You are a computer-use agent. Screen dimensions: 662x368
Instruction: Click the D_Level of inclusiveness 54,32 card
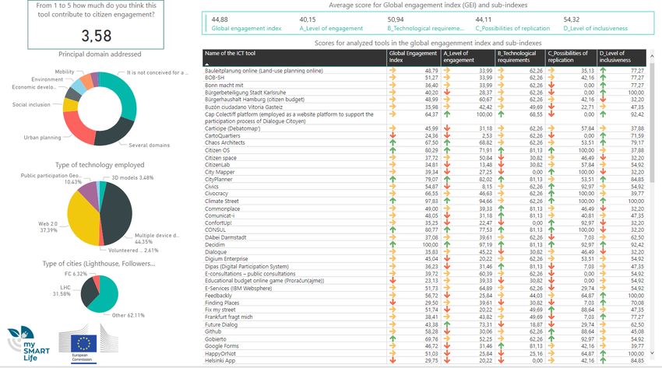pos(595,23)
